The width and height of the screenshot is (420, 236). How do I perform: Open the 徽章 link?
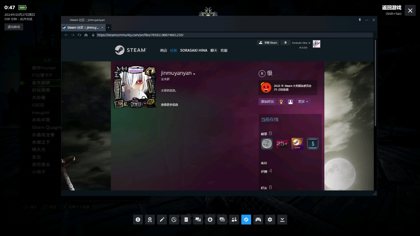pyautogui.click(x=264, y=134)
